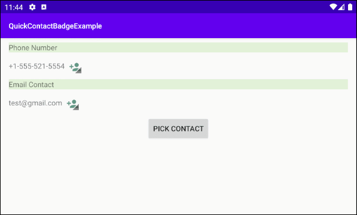Select the +1-555-521-5554 phone number text
Screen dimensions: 357x215
tap(36, 66)
